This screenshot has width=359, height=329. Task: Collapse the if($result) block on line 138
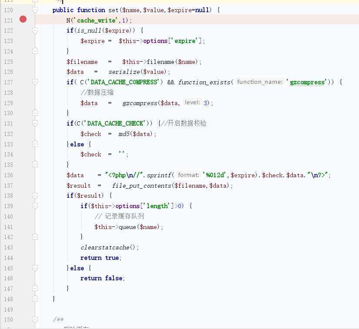35,196
